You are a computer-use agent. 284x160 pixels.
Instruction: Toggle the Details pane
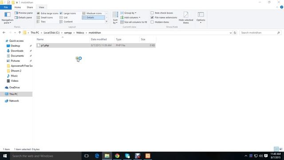[x=23, y=17]
